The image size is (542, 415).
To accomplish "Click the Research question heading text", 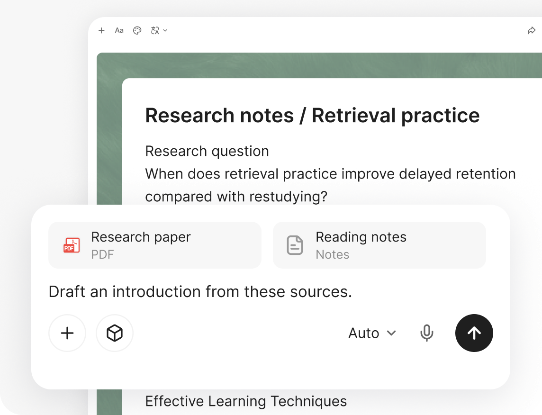I will (207, 151).
